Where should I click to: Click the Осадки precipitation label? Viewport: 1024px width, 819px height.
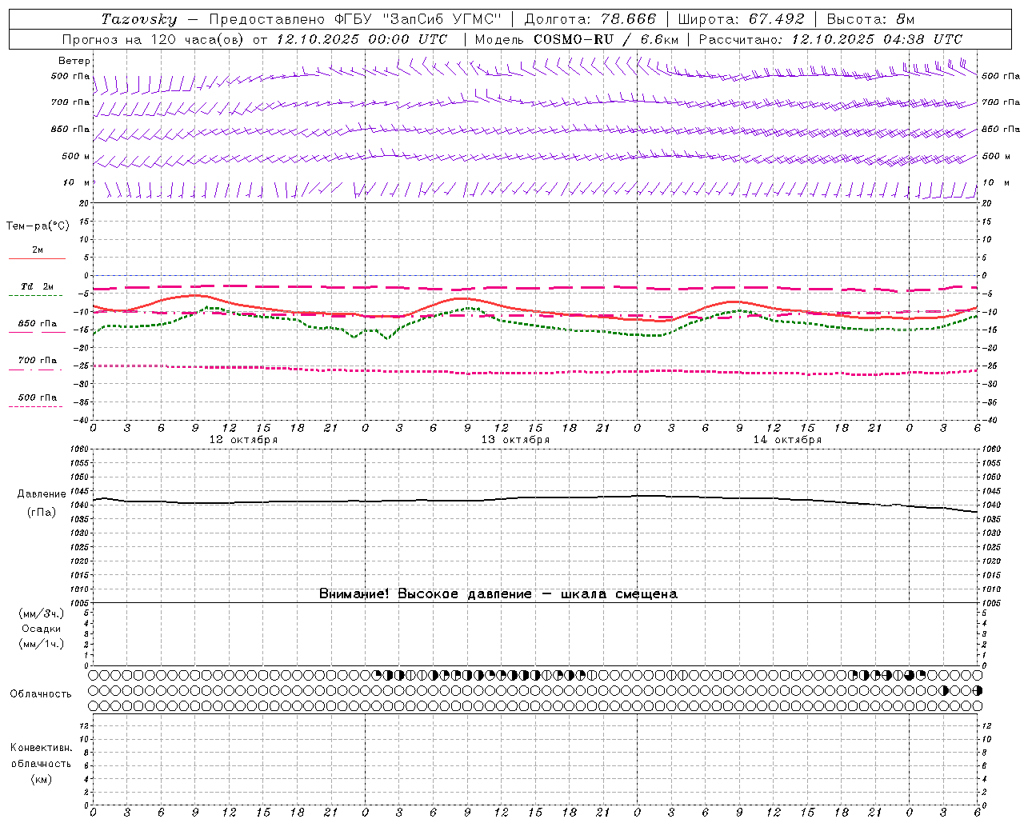pos(42,629)
